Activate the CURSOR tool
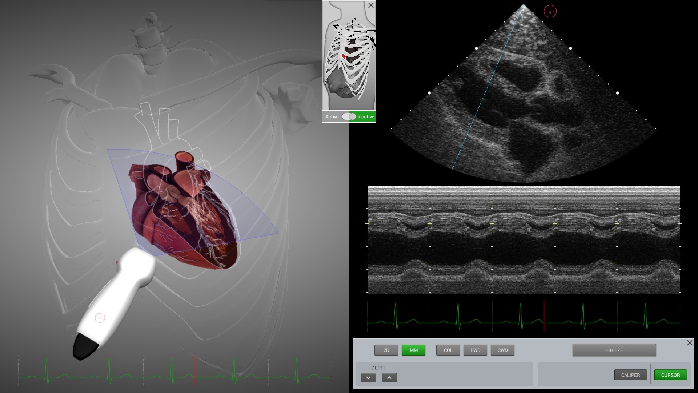Image resolution: width=698 pixels, height=393 pixels. pos(670,375)
